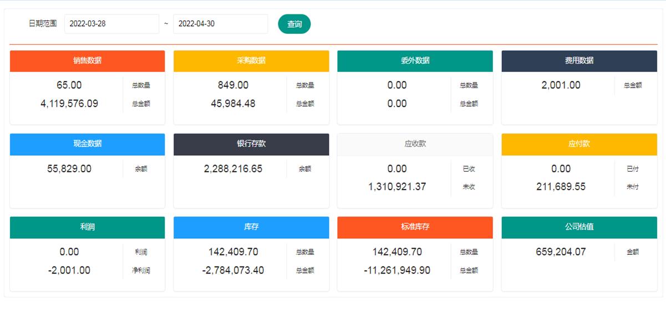Open the 银行存款 card header
This screenshot has width=666, height=313.
pos(251,144)
